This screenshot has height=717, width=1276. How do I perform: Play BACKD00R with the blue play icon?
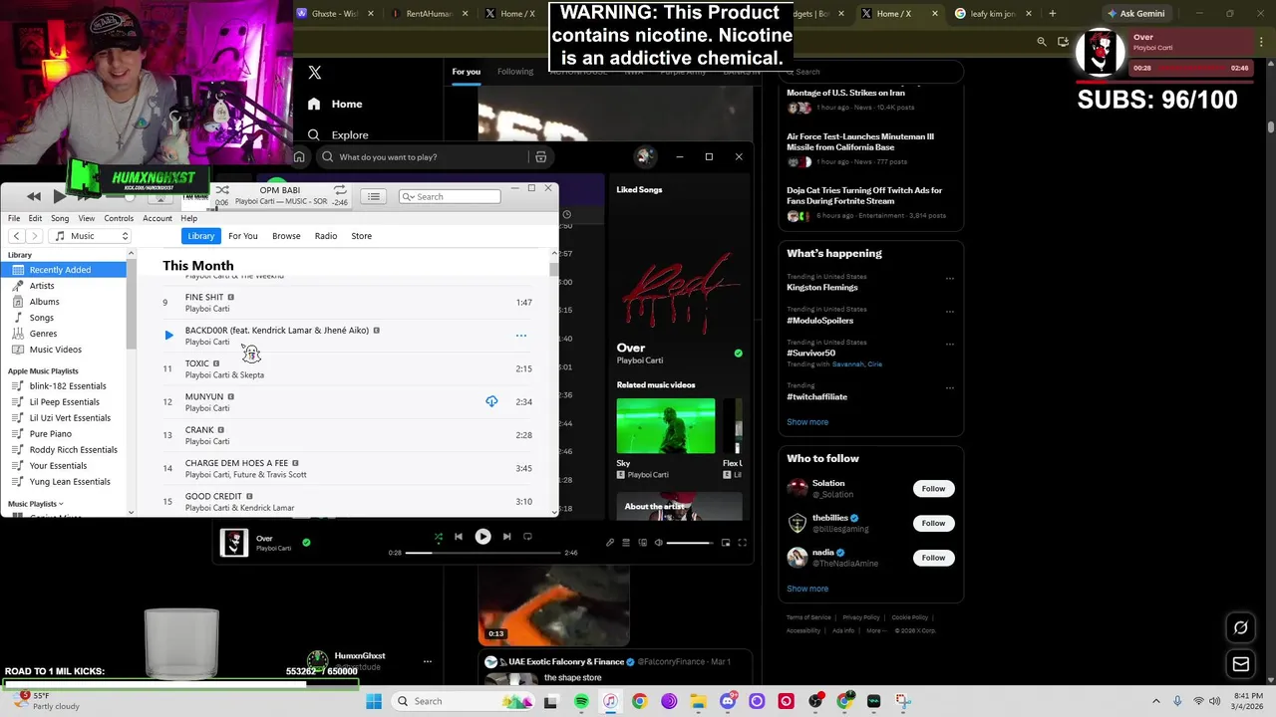pos(168,336)
